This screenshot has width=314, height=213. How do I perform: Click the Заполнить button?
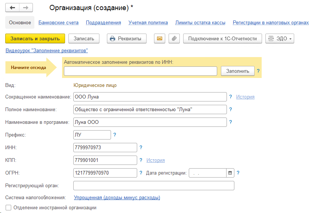click(237, 71)
